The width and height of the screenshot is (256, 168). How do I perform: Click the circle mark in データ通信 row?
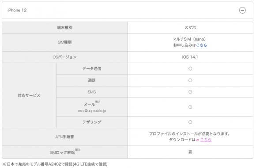tap(190, 69)
